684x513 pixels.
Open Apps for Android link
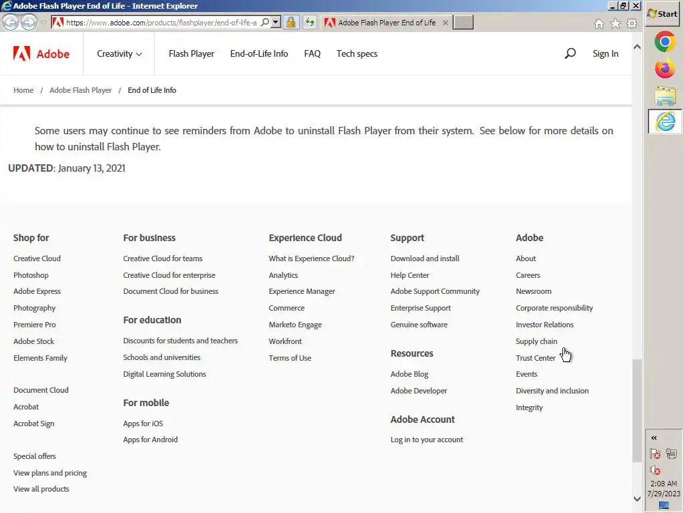(x=150, y=440)
